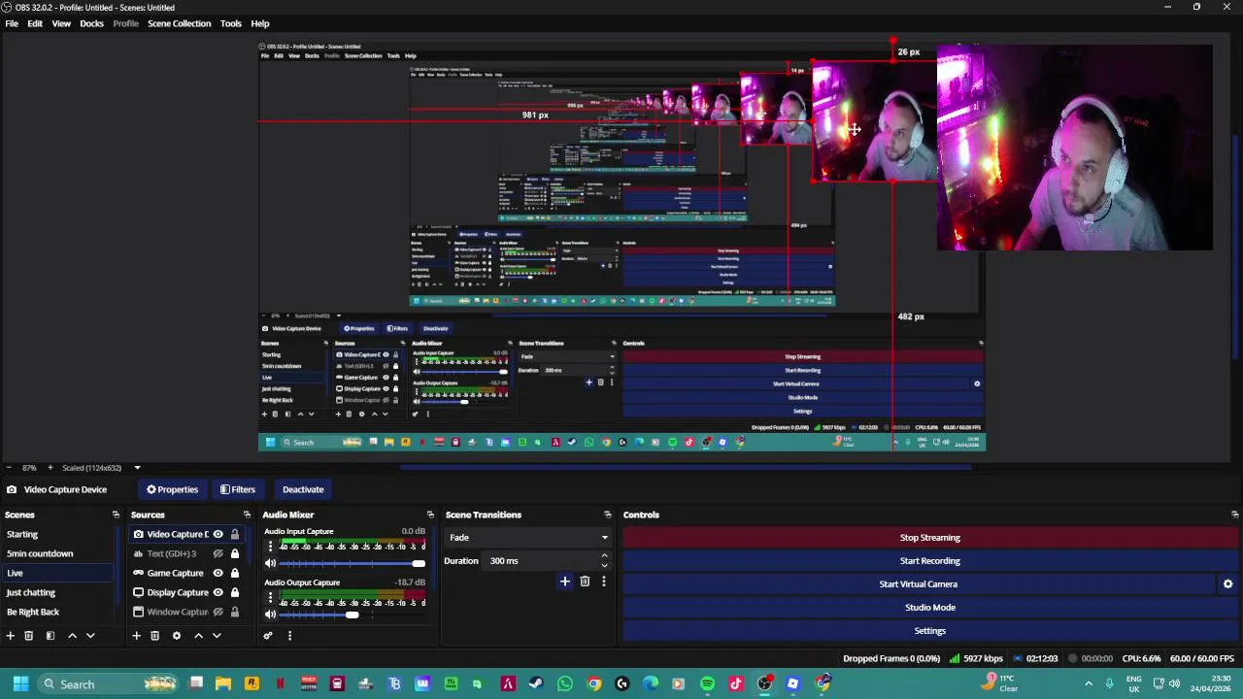Viewport: 1243px width, 699px height.
Task: Open the preview scaling dropdown arrow
Action: tap(137, 468)
